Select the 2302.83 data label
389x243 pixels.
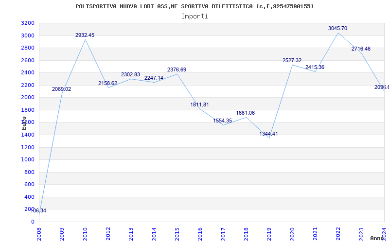(x=130, y=74)
